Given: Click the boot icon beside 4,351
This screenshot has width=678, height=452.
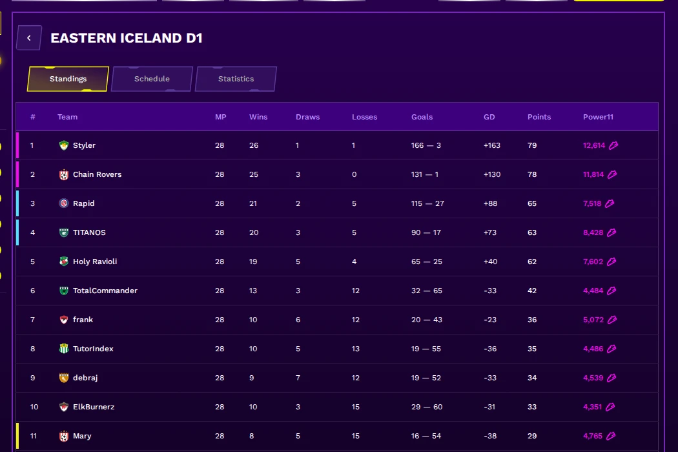Looking at the screenshot, I should [x=610, y=407].
